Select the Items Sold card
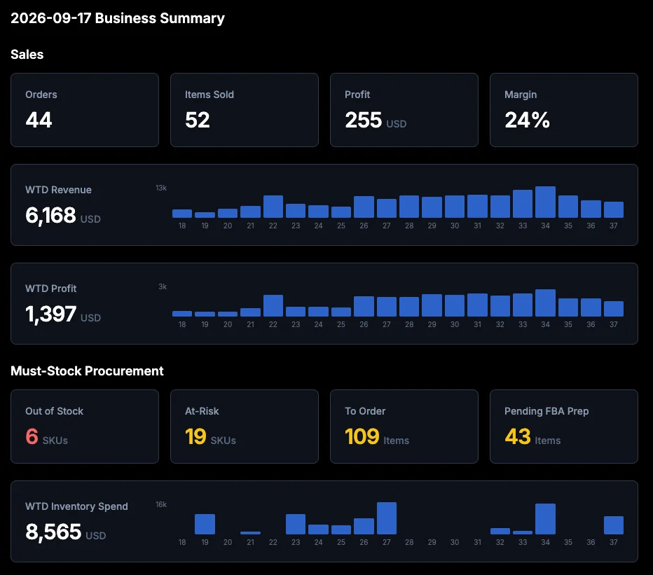Image resolution: width=653 pixels, height=575 pixels. pos(245,110)
